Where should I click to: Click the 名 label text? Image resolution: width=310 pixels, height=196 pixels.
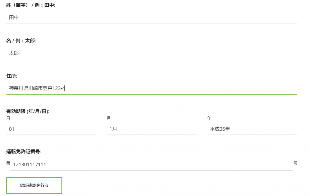[x=8, y=41]
